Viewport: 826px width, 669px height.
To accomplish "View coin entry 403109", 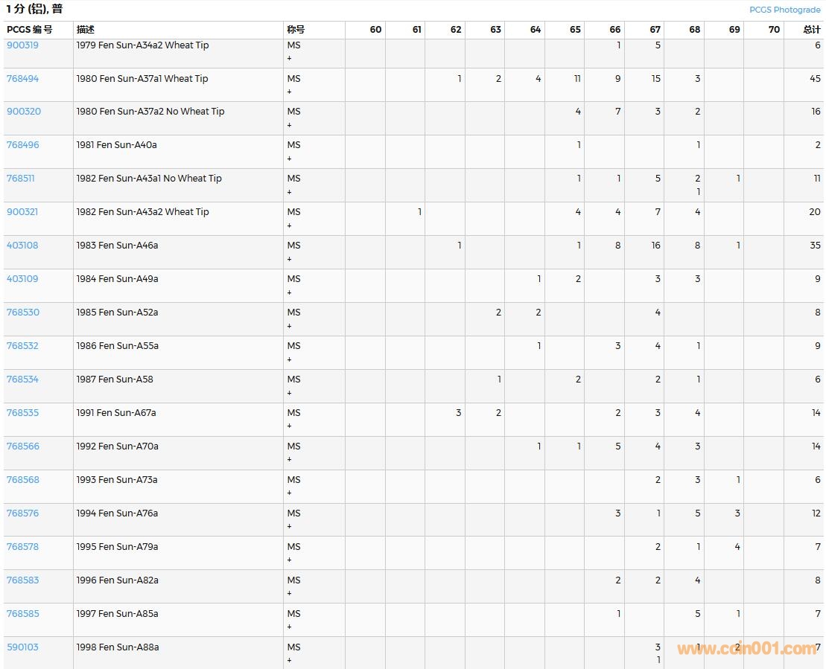I will click(x=22, y=279).
